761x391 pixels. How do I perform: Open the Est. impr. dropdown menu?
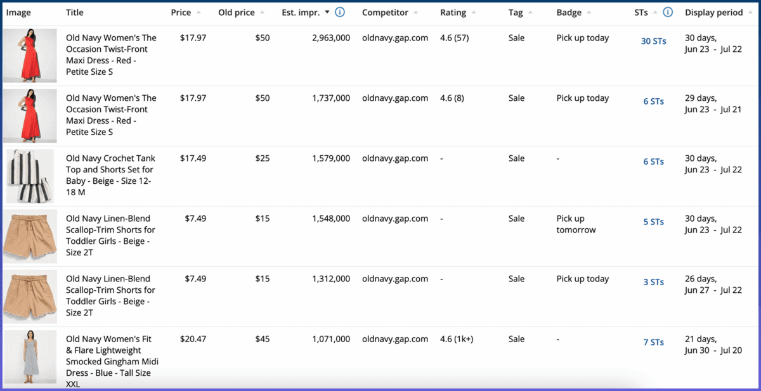pos(327,12)
